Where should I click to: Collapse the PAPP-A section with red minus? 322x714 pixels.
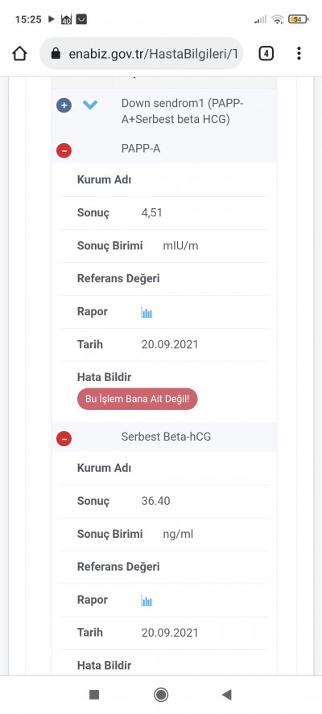pyautogui.click(x=64, y=150)
